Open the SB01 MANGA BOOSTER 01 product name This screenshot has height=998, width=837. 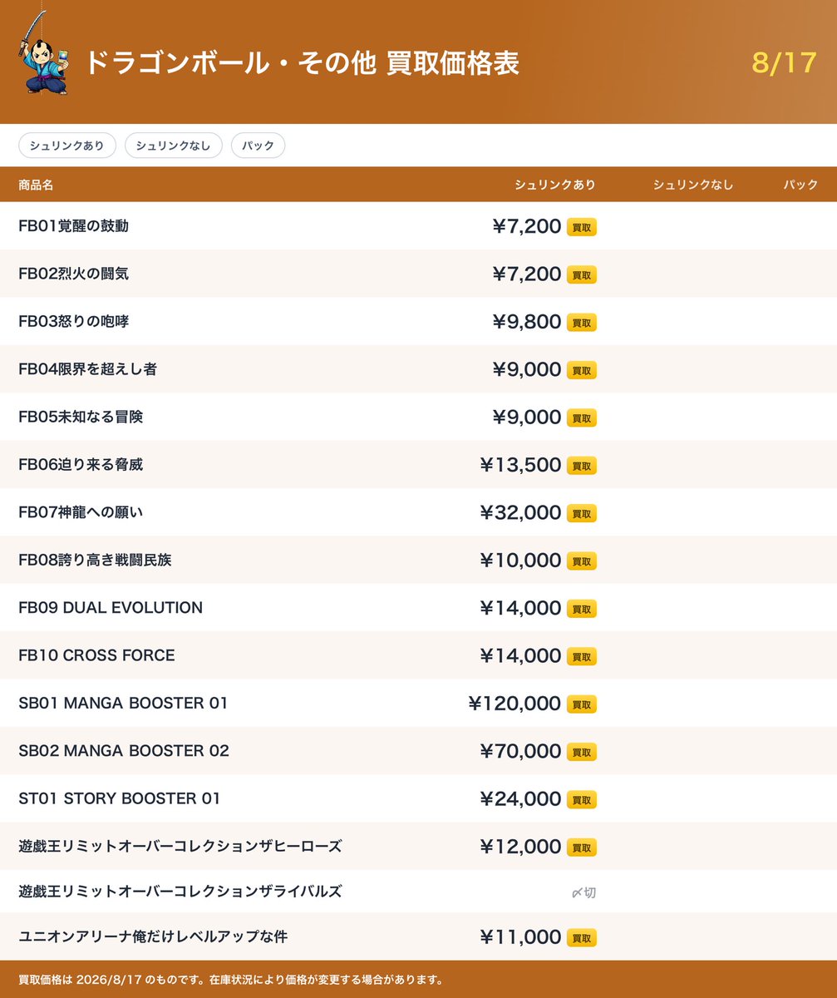point(123,704)
